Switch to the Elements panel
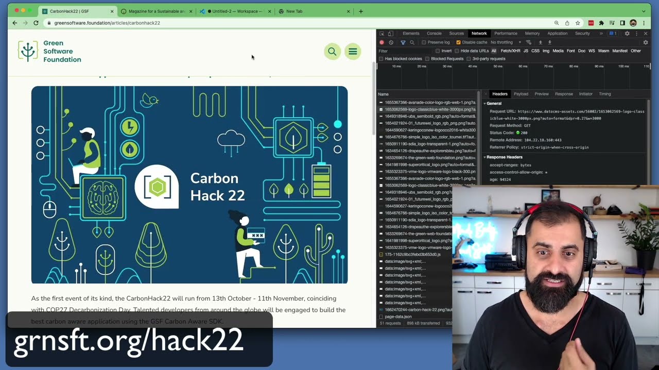Viewport: 659px width, 370px height. [x=411, y=33]
